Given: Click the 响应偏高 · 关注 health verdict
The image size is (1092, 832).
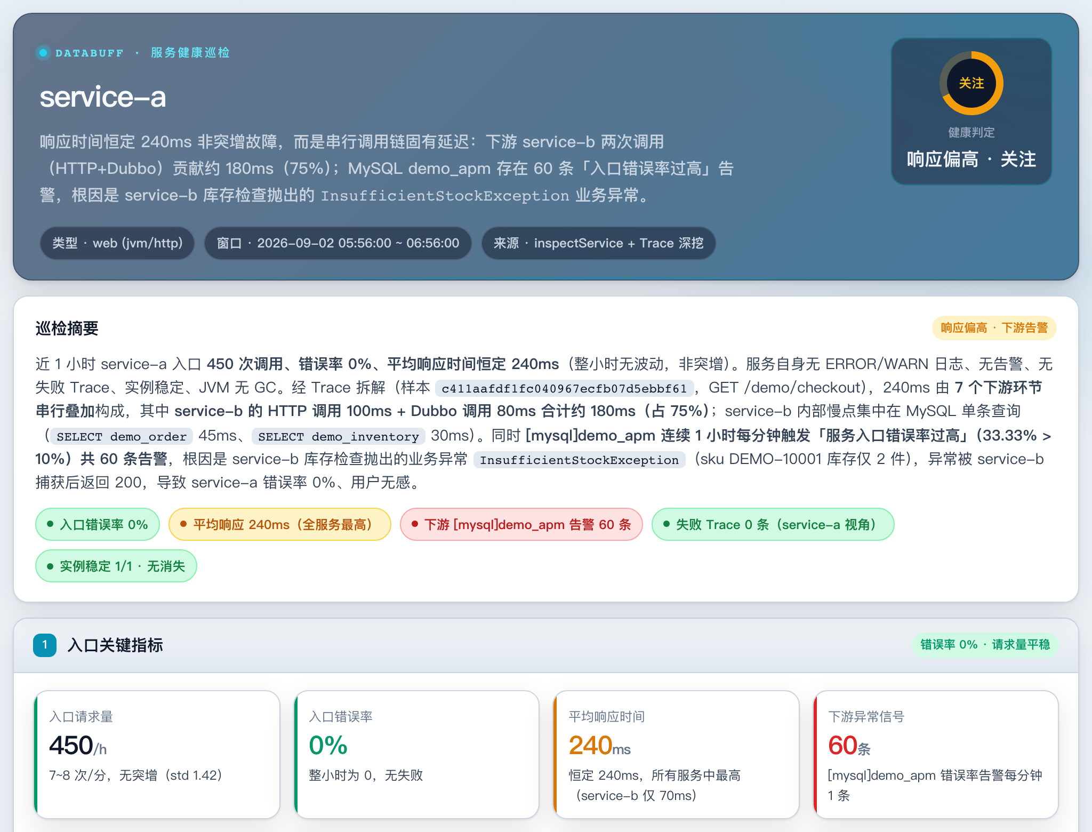Looking at the screenshot, I should (x=971, y=159).
